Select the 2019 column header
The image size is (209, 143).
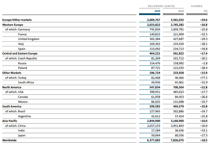pos(181,11)
